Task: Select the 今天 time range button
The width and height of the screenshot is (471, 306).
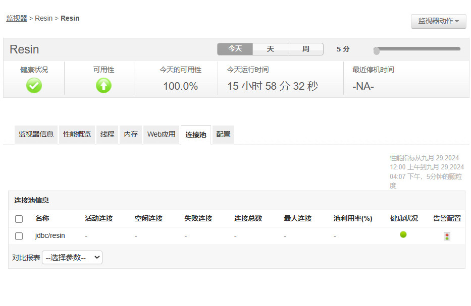Action: click(235, 49)
